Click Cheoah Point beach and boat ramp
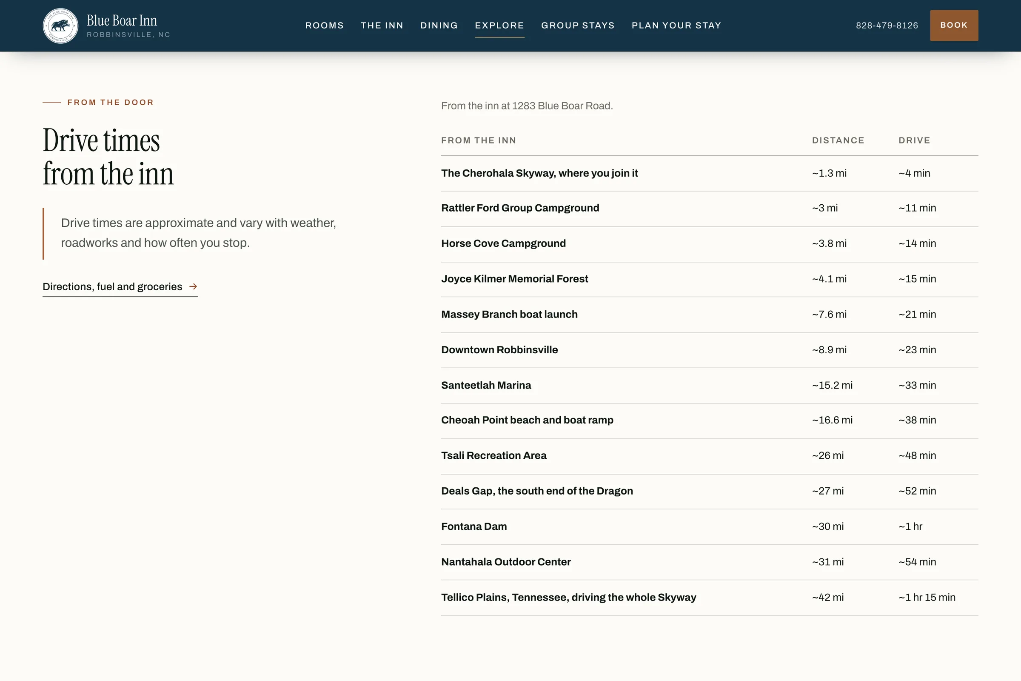 point(527,421)
